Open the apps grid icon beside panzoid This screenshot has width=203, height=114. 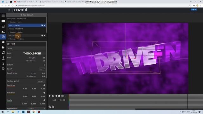point(9,10)
